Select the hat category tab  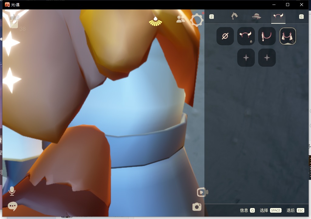[256, 16]
